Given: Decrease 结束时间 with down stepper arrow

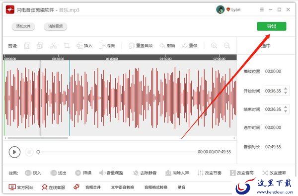Looking at the screenshot, I should [286, 111].
